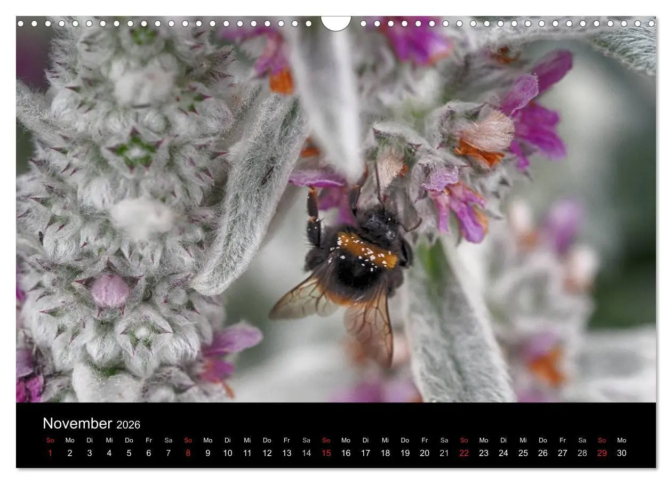This screenshot has width=672, height=484.
Task: Click the Di header above date 17
Action: (x=365, y=440)
